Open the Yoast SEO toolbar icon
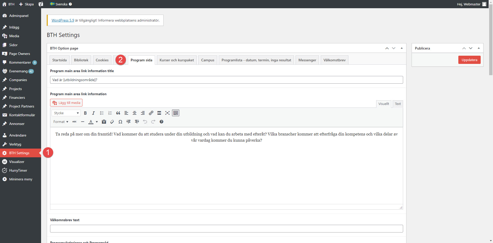This screenshot has height=243, width=493. click(x=41, y=4)
